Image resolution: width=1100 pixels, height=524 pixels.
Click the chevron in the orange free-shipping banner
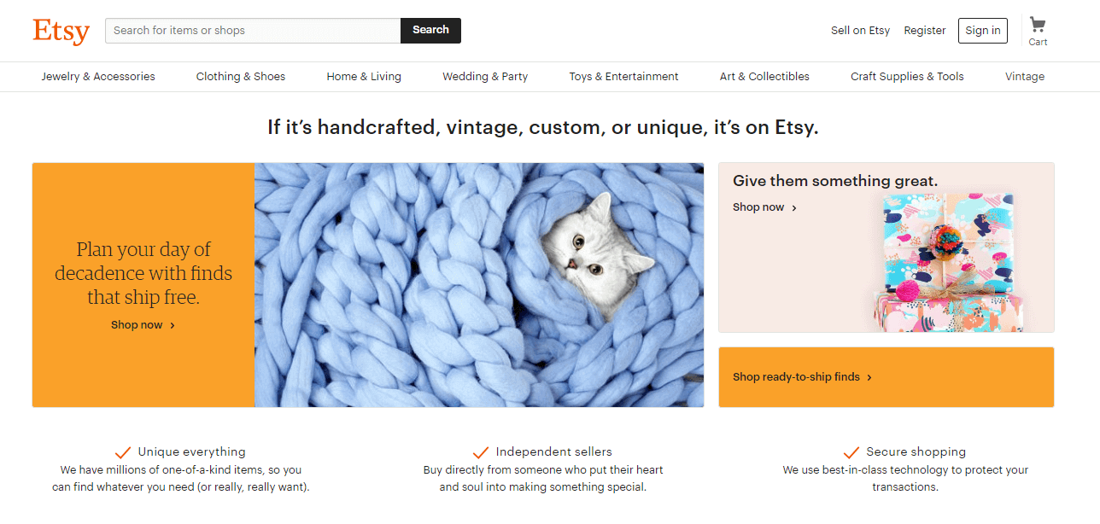[x=173, y=325]
